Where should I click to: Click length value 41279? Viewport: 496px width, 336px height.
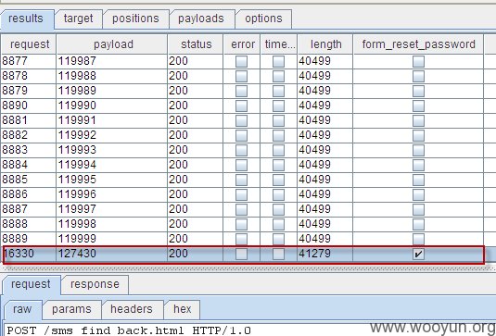point(325,254)
